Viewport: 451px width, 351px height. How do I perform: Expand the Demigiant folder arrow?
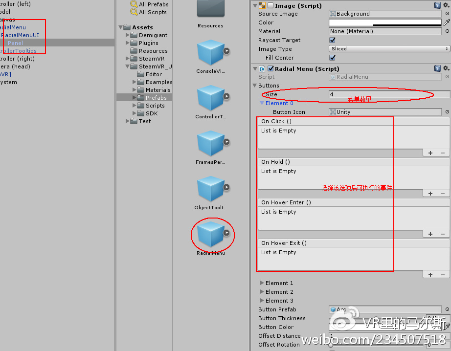click(127, 35)
